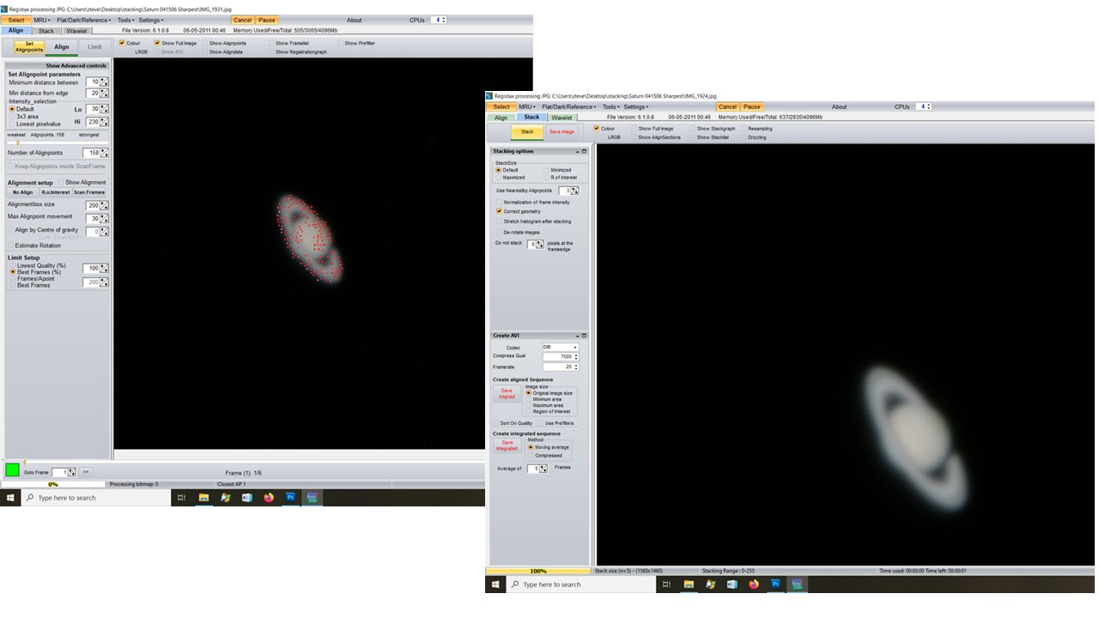
Task: Switch to Align tab in right window
Action: [x=501, y=118]
